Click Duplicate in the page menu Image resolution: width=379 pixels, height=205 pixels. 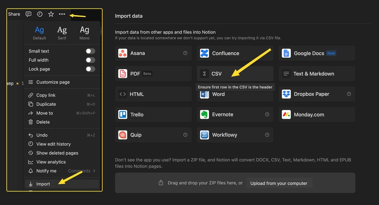click(46, 104)
